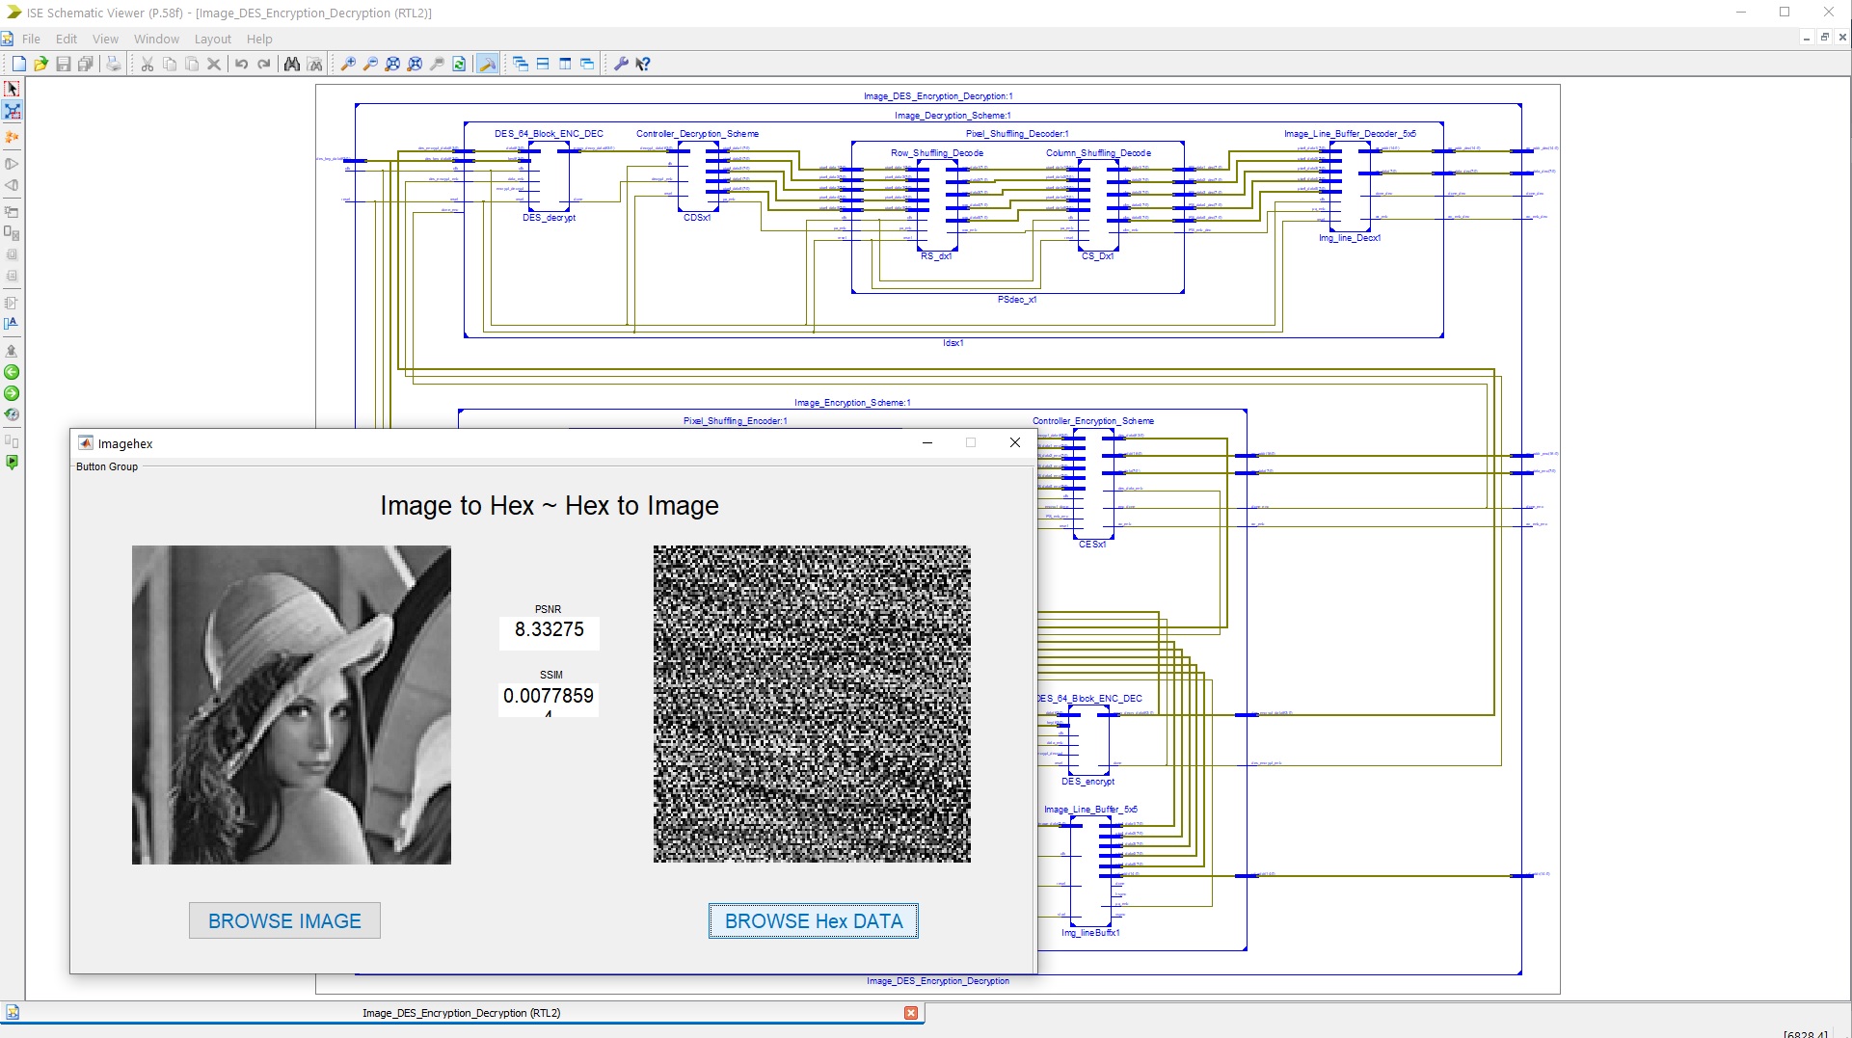This screenshot has height=1038, width=1852.
Task: Click the green flag marker sidebar icon
Action: coord(12,463)
